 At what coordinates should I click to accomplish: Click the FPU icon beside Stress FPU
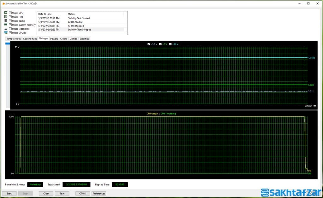point(6,17)
